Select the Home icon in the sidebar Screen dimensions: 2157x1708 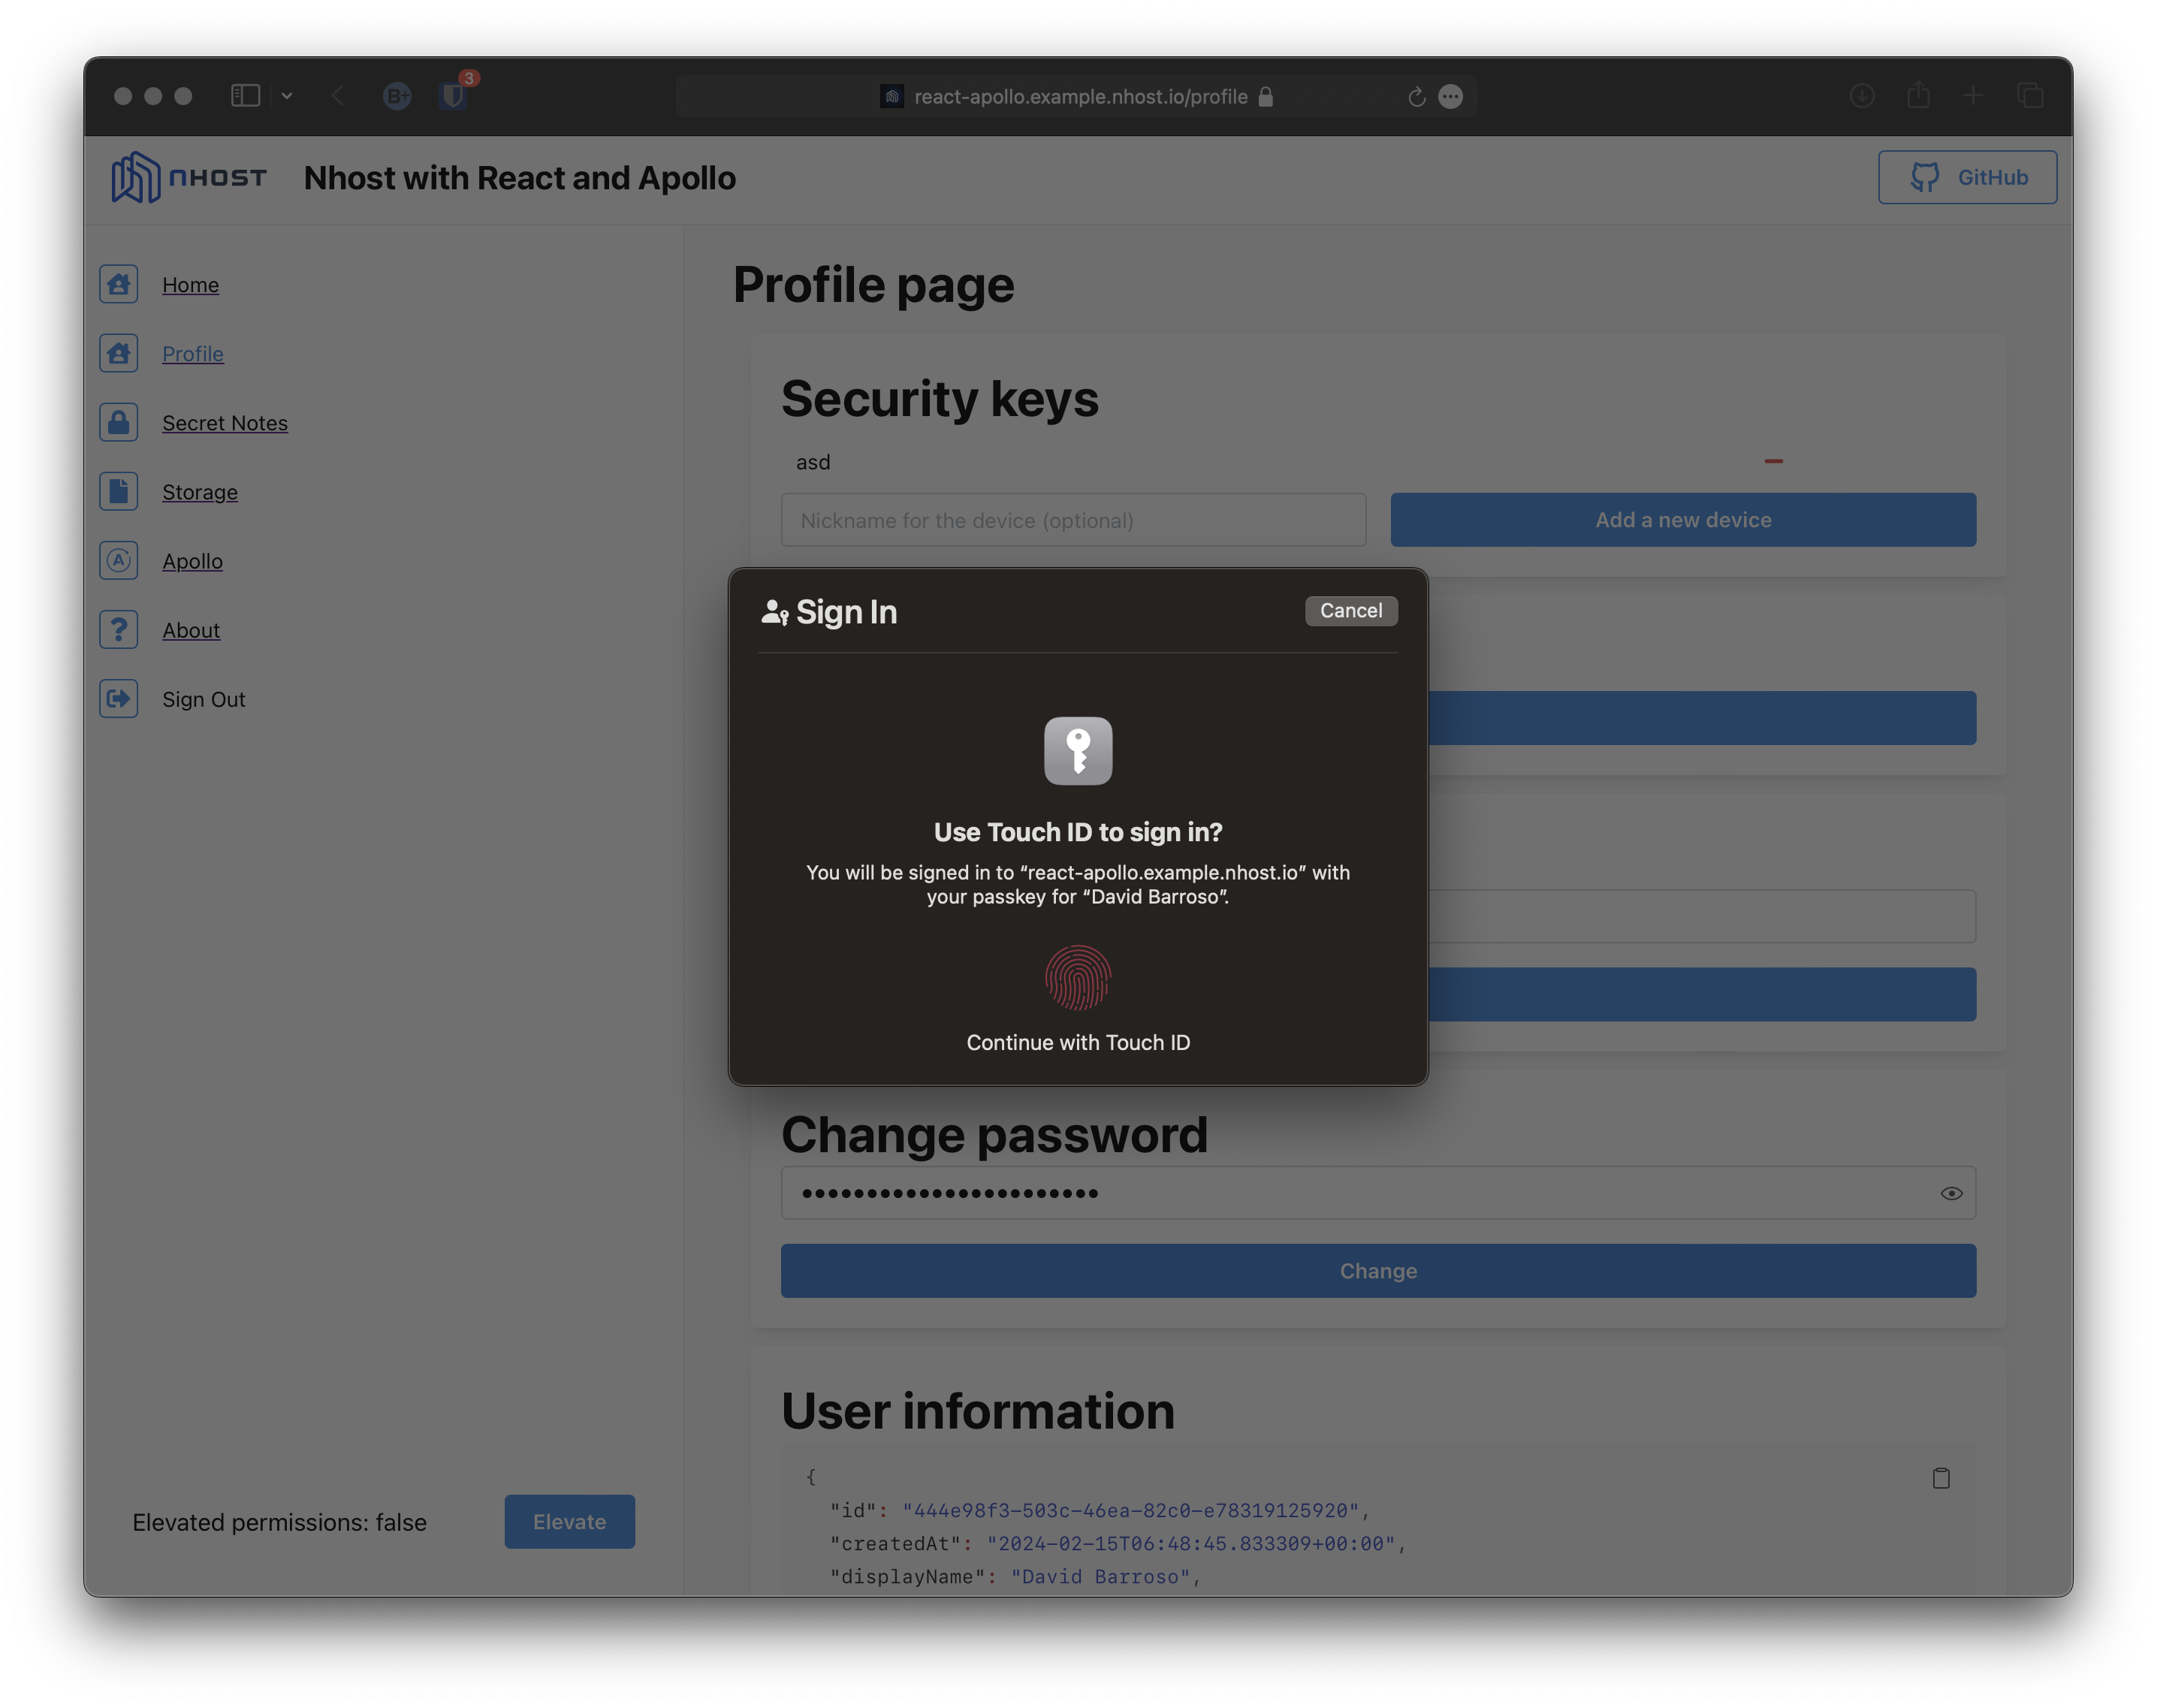(119, 284)
